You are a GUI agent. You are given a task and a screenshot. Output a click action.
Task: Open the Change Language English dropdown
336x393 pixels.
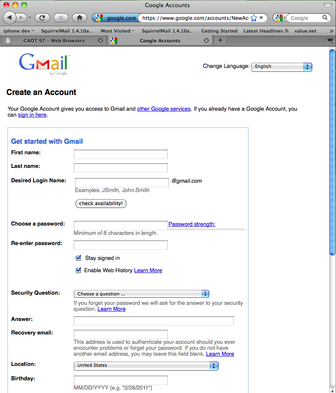coord(282,67)
